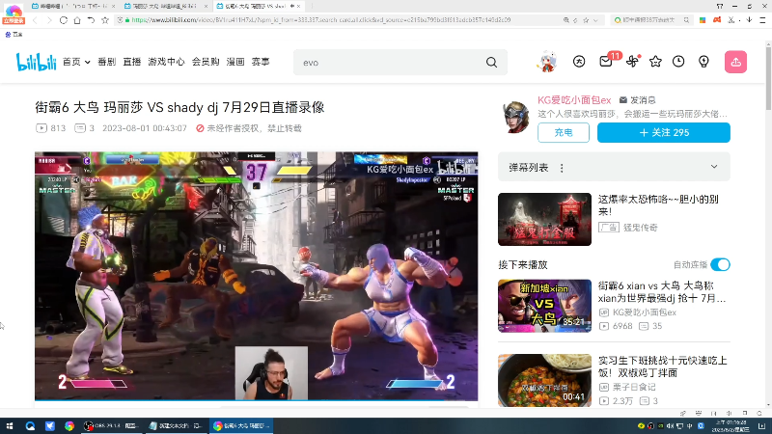Click the 充电 button
Viewport: 772px width, 434px height.
[x=564, y=133]
